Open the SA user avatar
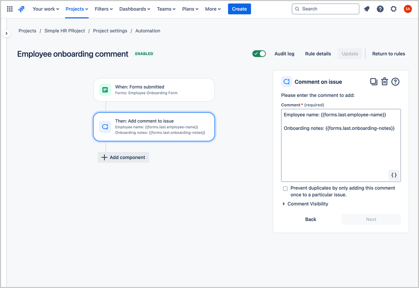Image resolution: width=419 pixels, height=288 pixels. click(408, 9)
